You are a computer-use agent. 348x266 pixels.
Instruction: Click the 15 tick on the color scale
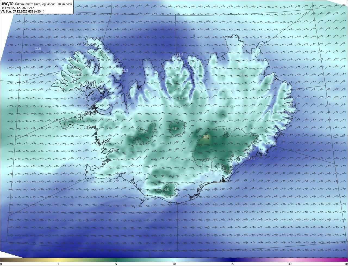point(232,264)
